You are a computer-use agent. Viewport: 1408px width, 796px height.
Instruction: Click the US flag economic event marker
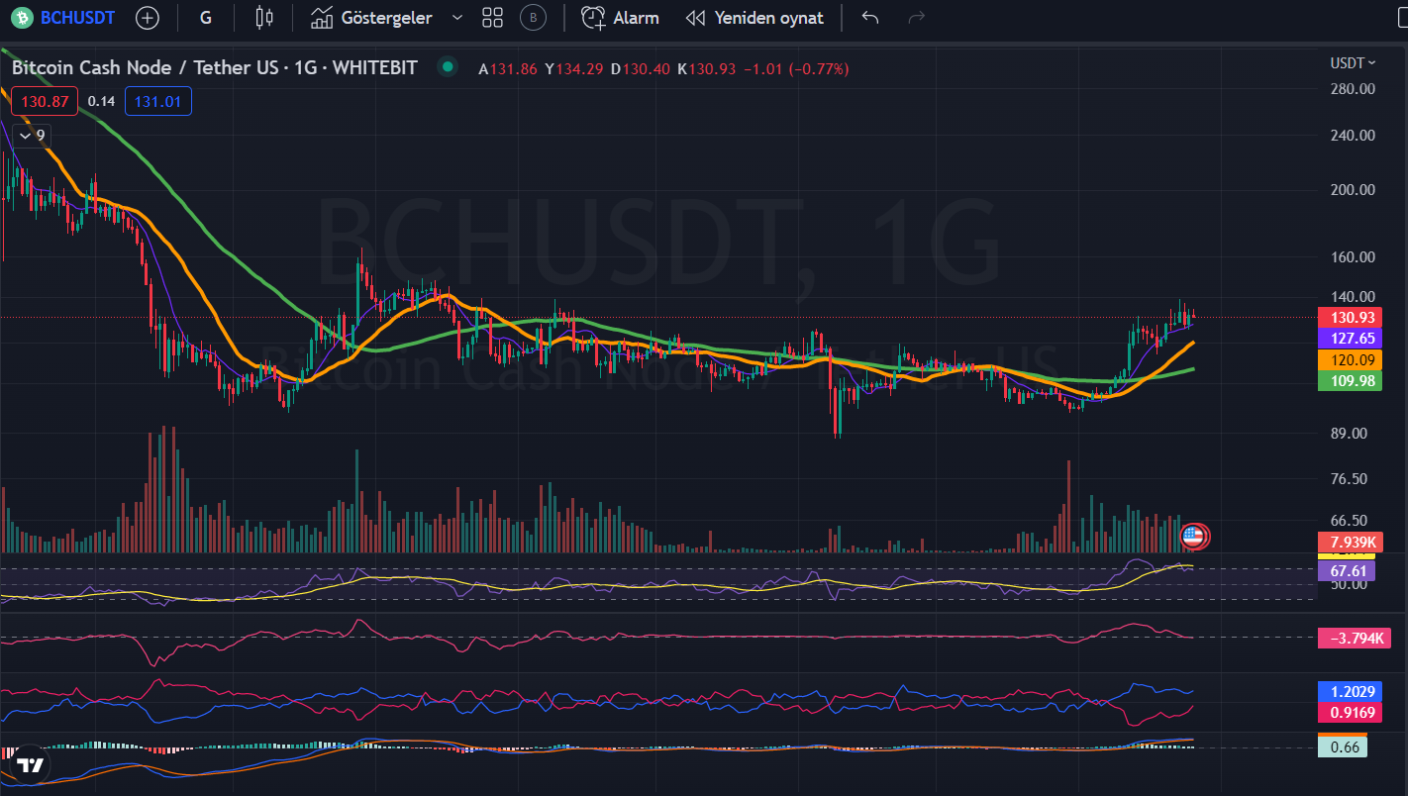(x=1193, y=538)
